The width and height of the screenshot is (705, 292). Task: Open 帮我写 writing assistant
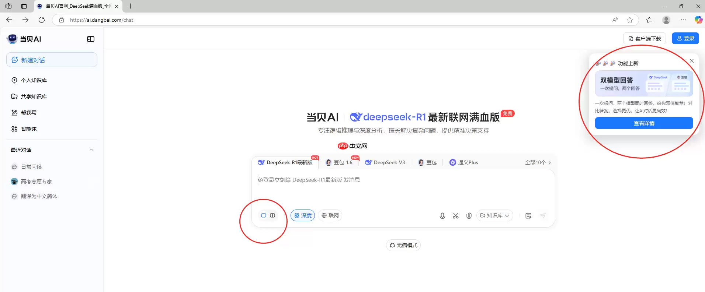29,113
